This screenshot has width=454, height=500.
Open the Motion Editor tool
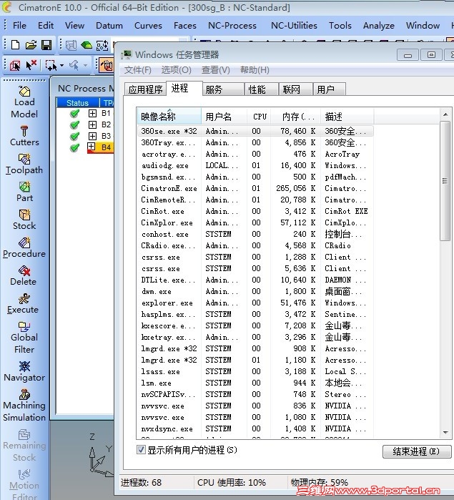pyautogui.click(x=24, y=486)
